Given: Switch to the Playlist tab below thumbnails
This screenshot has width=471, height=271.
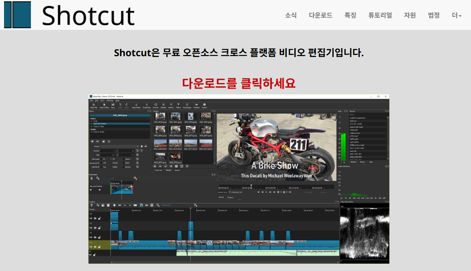Looking at the screenshot, I should click(x=169, y=170).
